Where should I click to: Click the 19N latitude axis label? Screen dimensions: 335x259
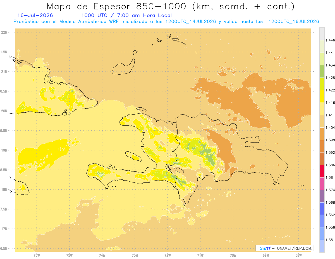pyautogui.click(x=4, y=150)
